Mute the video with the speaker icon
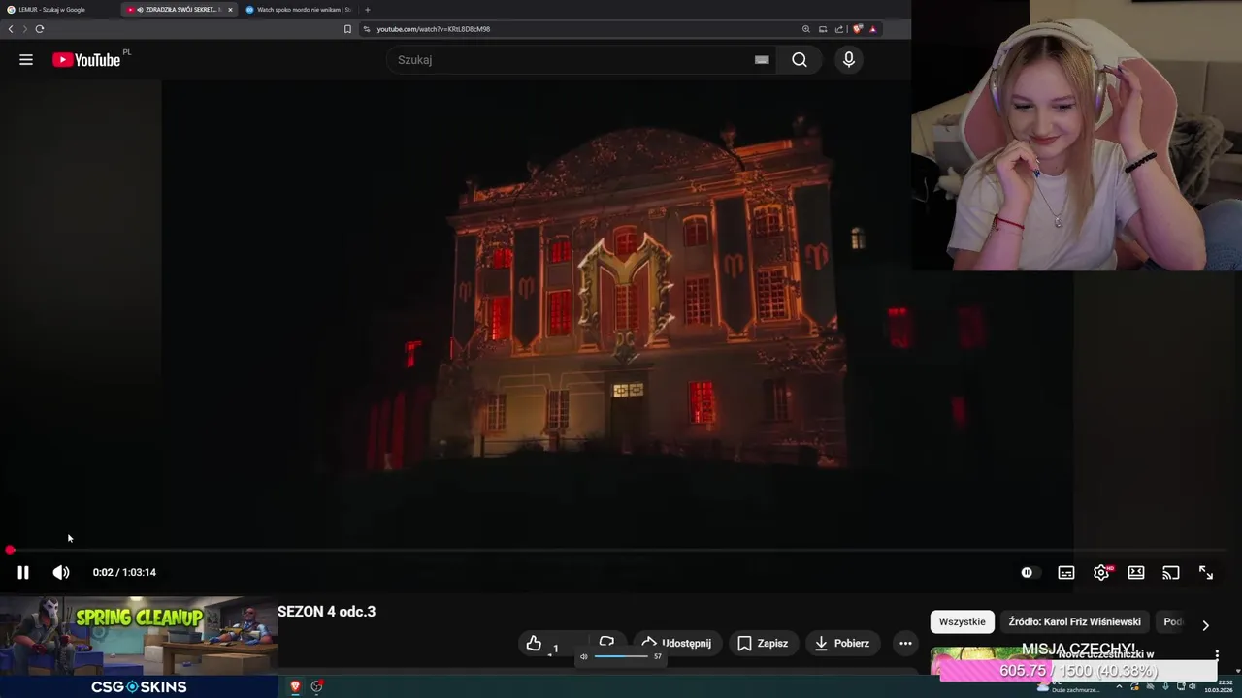The height and width of the screenshot is (698, 1242). (61, 572)
